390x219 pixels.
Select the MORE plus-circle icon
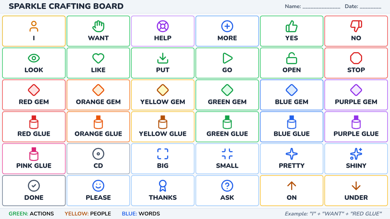click(x=227, y=26)
